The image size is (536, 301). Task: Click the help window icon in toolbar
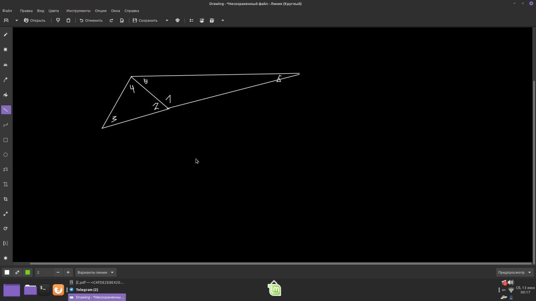pyautogui.click(x=212, y=20)
